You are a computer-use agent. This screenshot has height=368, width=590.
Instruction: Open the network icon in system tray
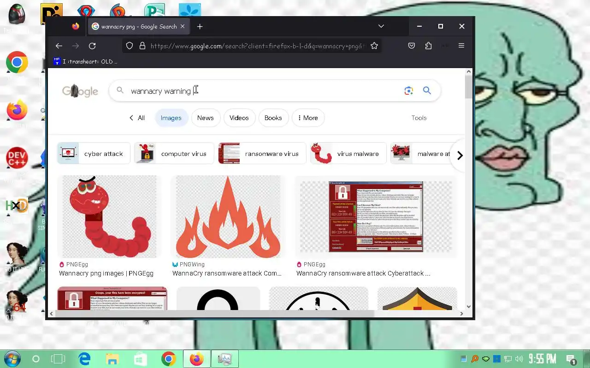click(x=507, y=359)
